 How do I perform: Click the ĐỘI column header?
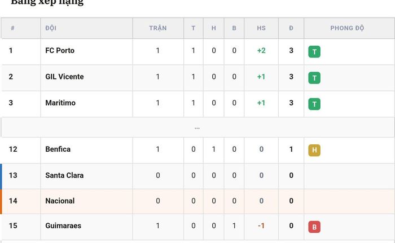point(51,28)
